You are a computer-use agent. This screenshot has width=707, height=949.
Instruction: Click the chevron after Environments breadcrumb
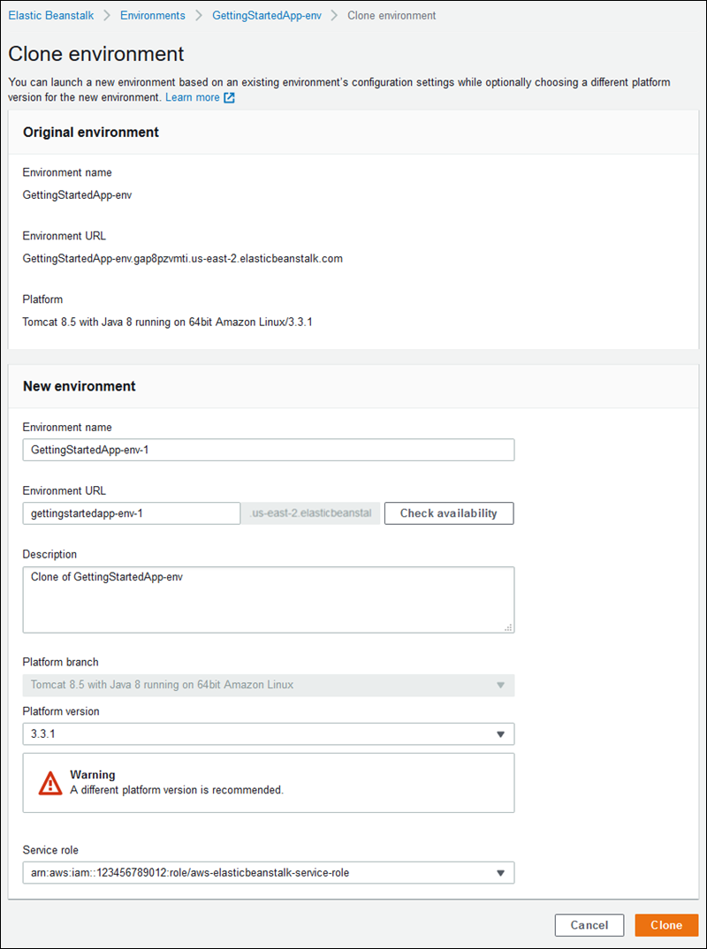[x=199, y=16]
